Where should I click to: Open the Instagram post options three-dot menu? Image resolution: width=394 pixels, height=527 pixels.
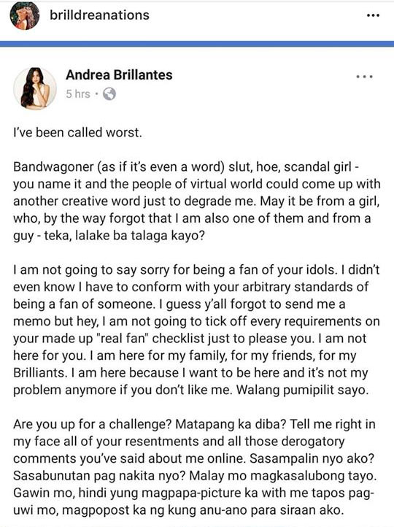(373, 15)
